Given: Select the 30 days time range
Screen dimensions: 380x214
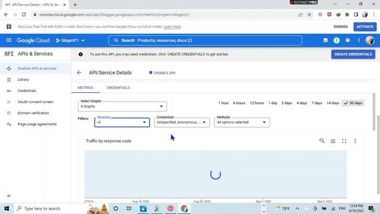Looking at the screenshot, I should tap(353, 103).
